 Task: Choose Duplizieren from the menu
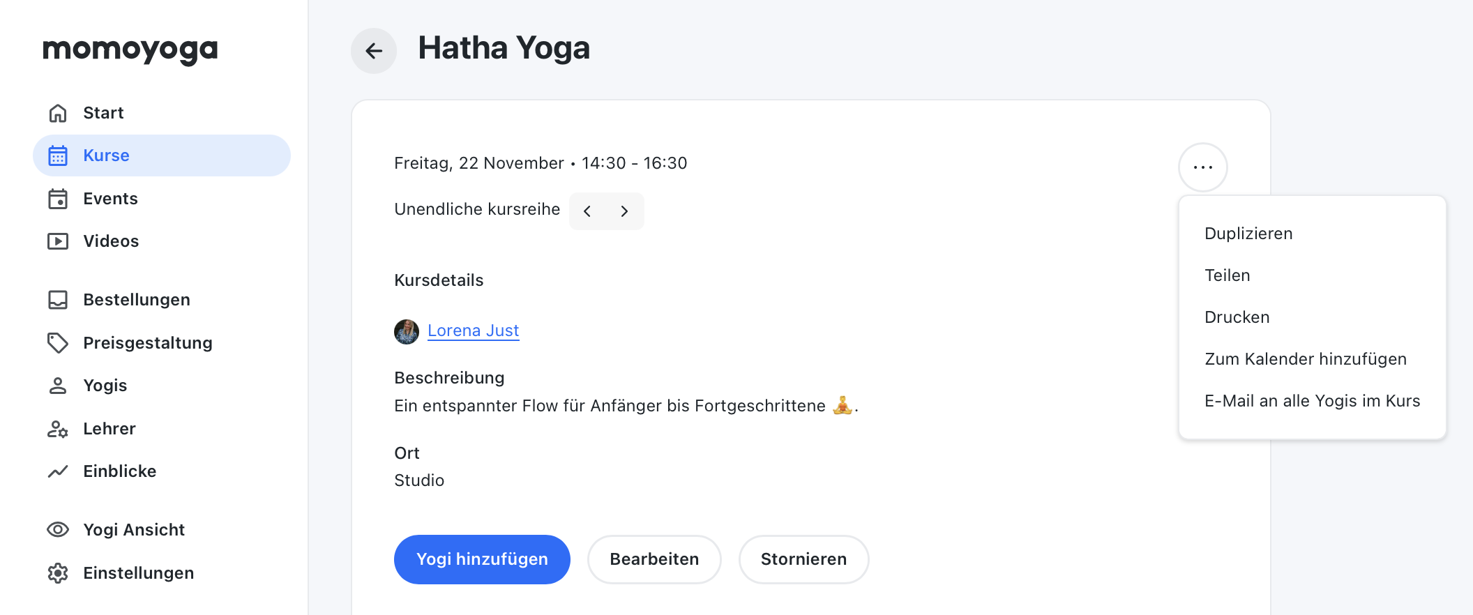1248,234
